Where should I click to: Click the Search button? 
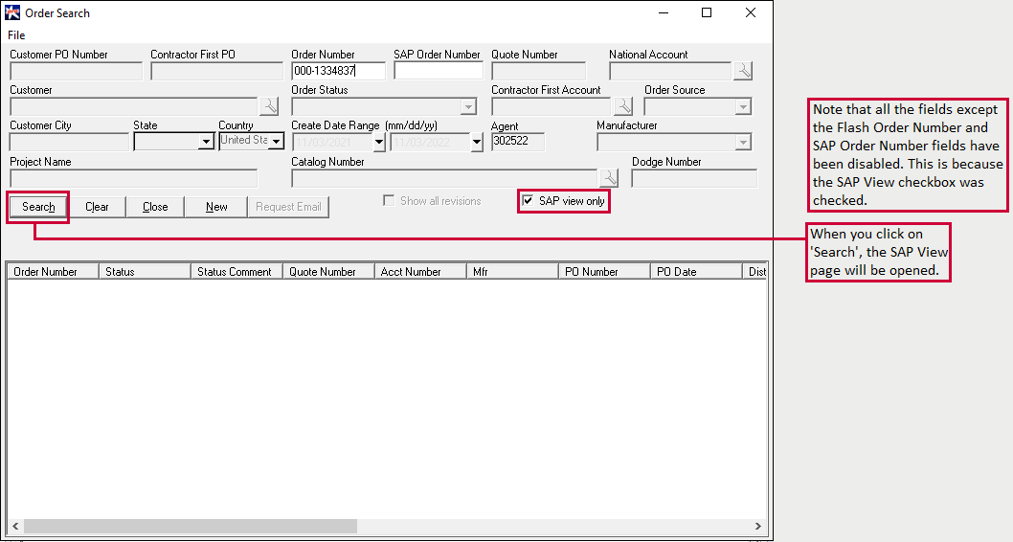pos(38,207)
